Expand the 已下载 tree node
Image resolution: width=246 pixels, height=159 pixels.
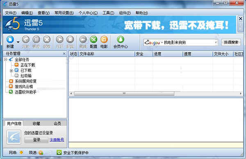11,71
